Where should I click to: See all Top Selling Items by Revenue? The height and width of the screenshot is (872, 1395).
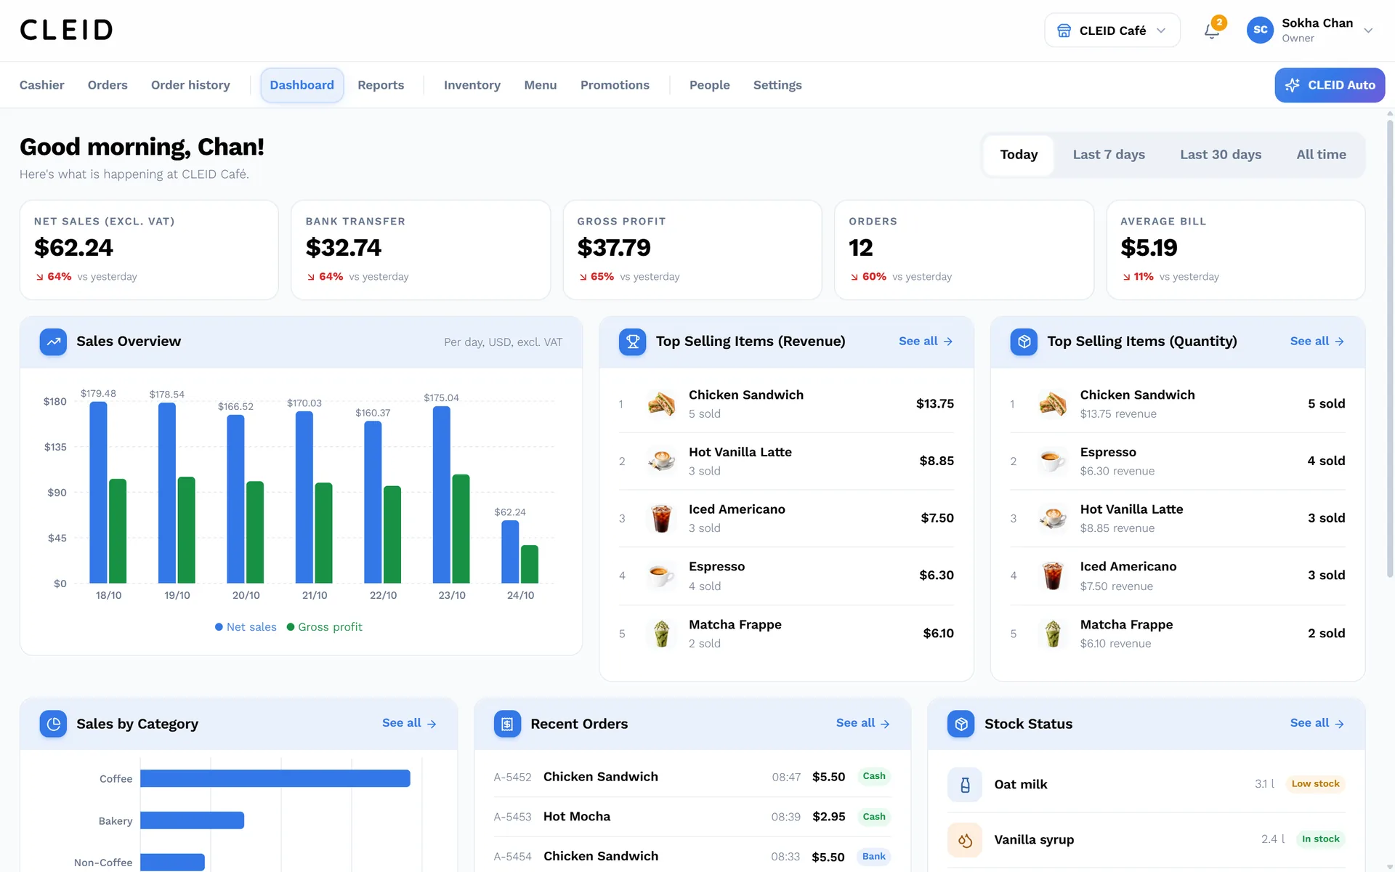click(x=926, y=342)
